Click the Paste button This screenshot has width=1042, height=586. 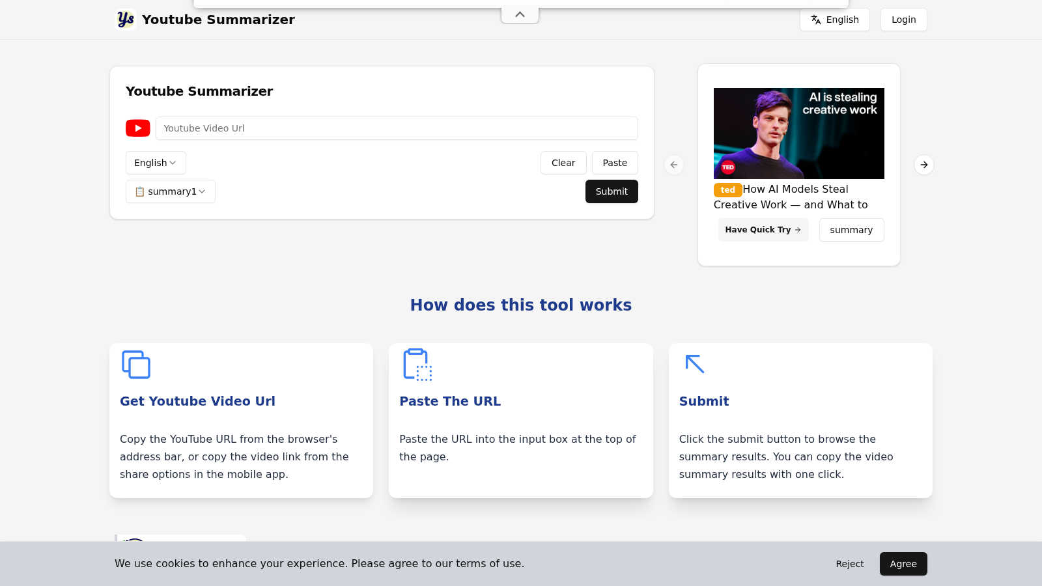pyautogui.click(x=615, y=163)
